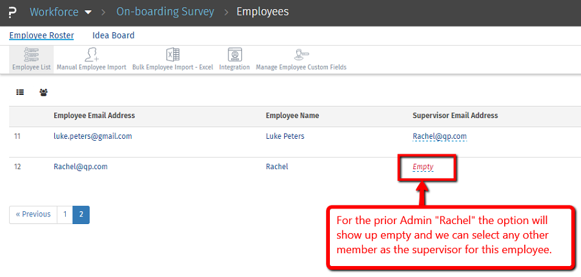Click the Empty supervisor field for Rachel
This screenshot has width=581, height=277.
point(423,167)
